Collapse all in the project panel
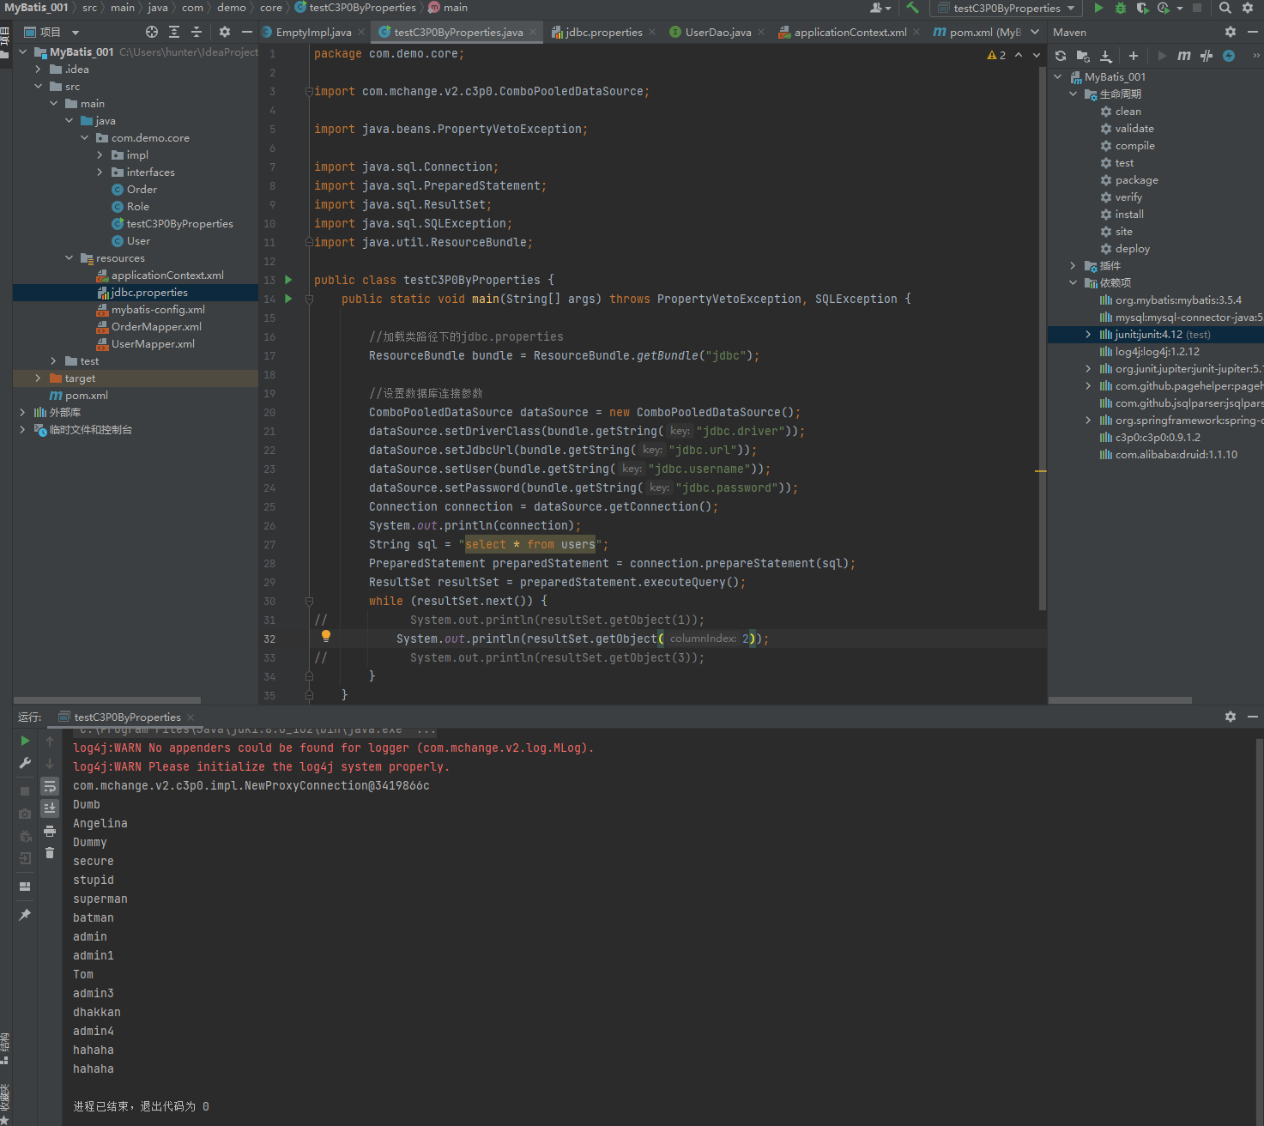1264x1126 pixels. 197,32
